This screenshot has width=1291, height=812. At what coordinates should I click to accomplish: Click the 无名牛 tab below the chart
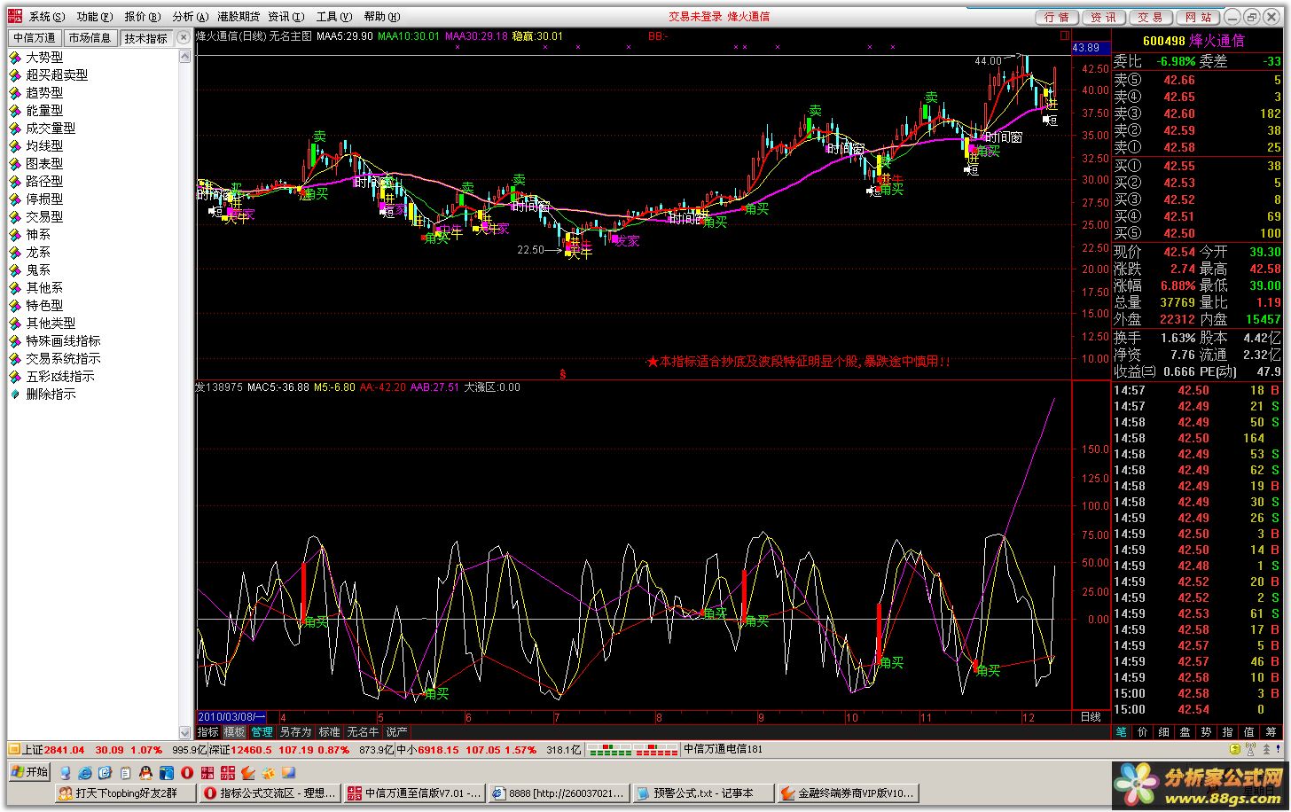[x=363, y=732]
